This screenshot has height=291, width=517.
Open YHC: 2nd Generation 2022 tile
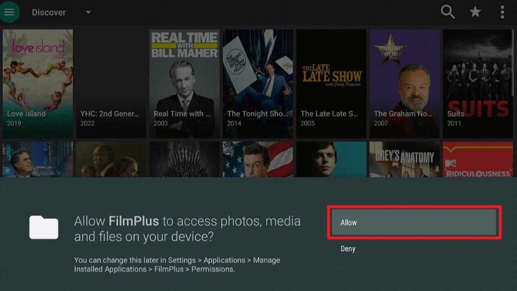111,84
